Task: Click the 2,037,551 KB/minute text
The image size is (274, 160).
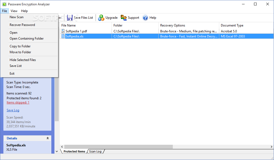Action: (21, 126)
